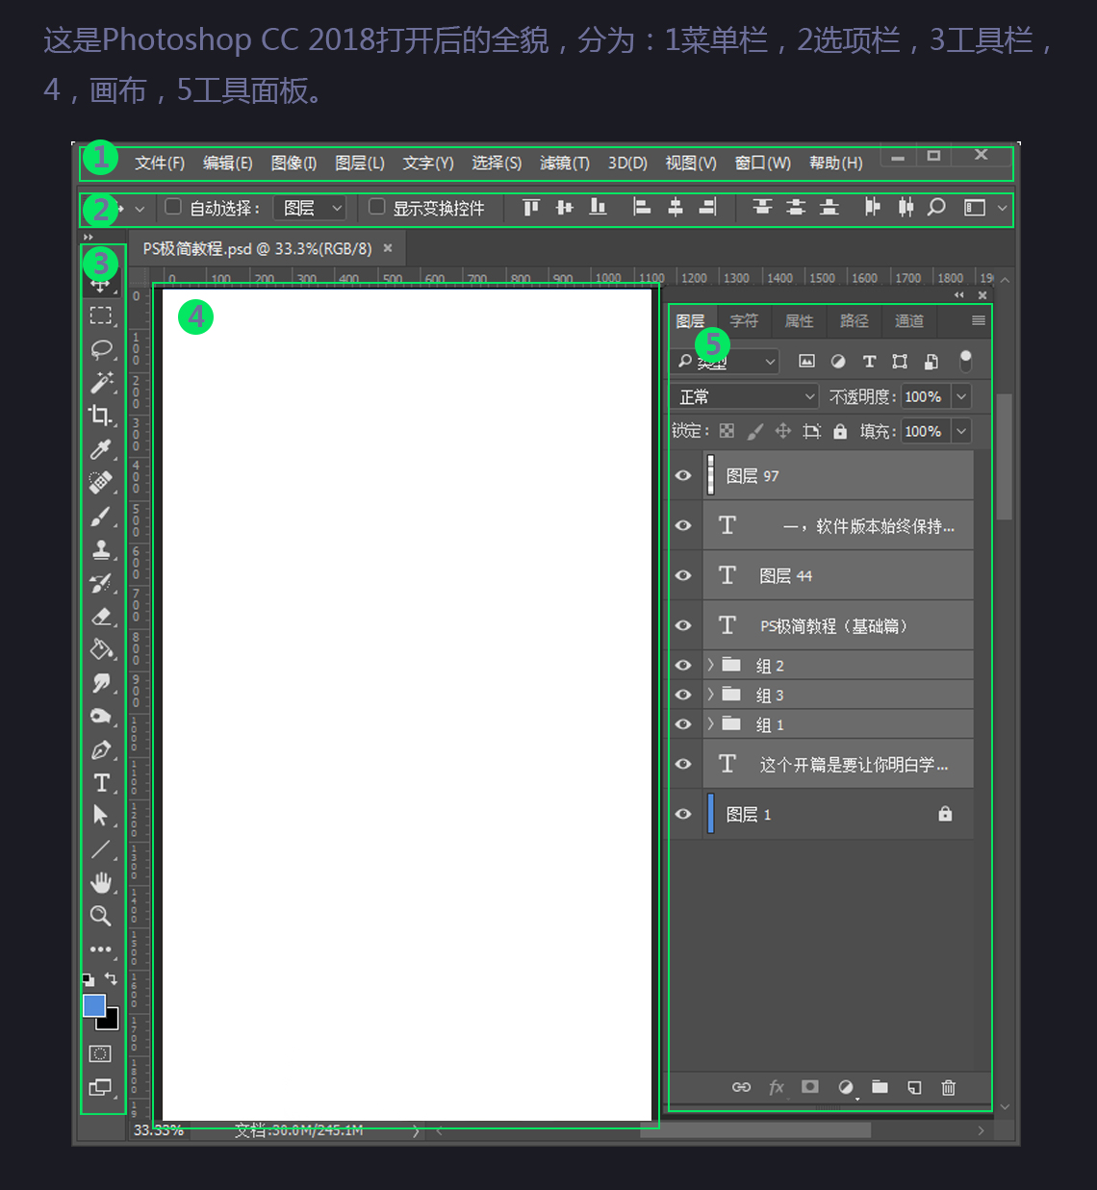Select the History Brush tool
Image resolution: width=1097 pixels, height=1190 pixels.
(101, 583)
